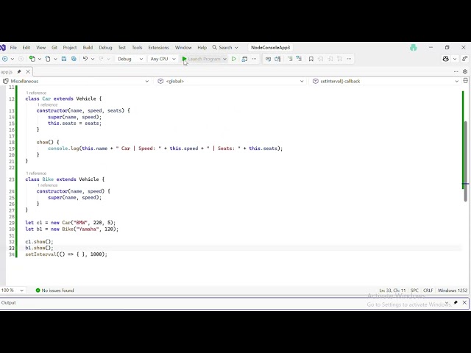Click the Save All icon
This screenshot has width=471, height=353.
point(74,59)
